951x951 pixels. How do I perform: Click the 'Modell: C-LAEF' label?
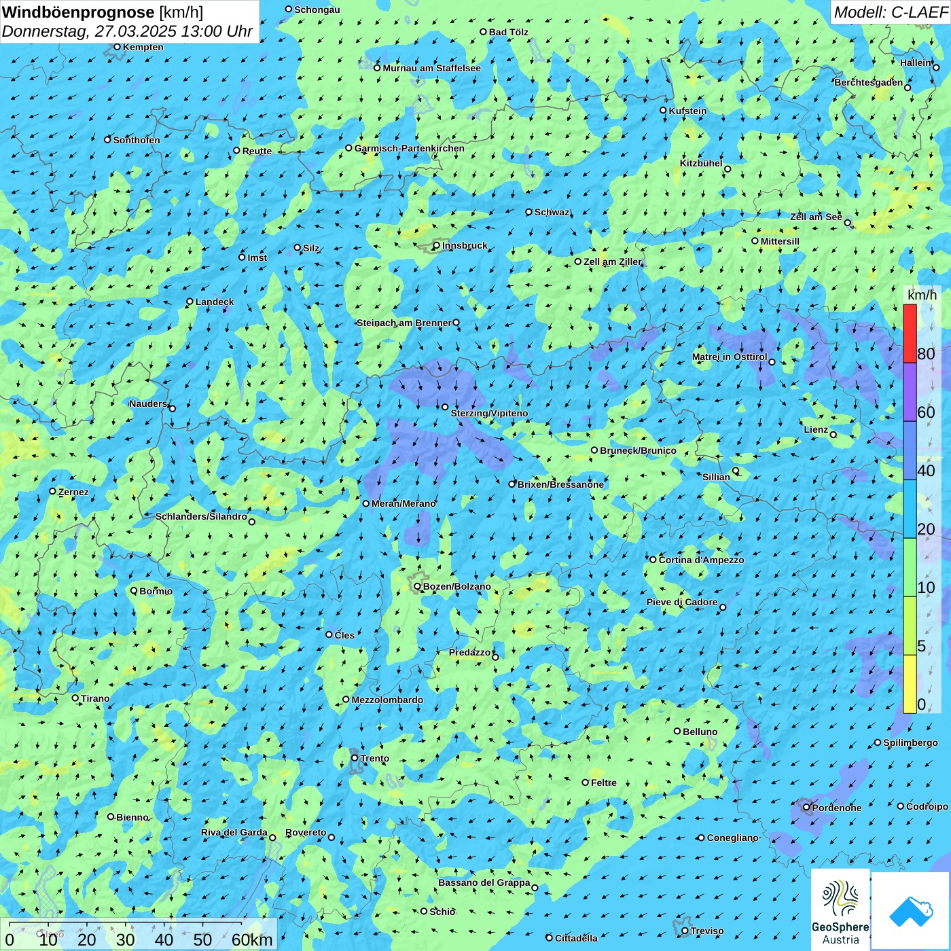point(891,12)
